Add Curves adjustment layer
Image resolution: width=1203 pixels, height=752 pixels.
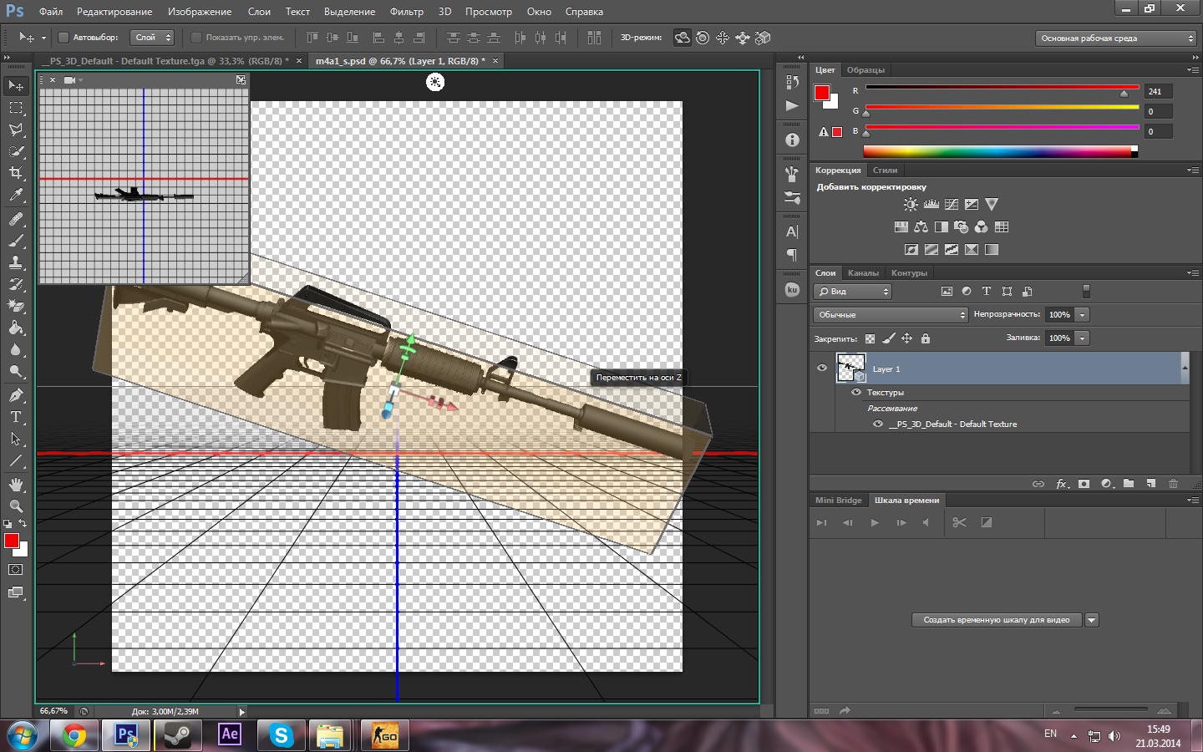951,204
